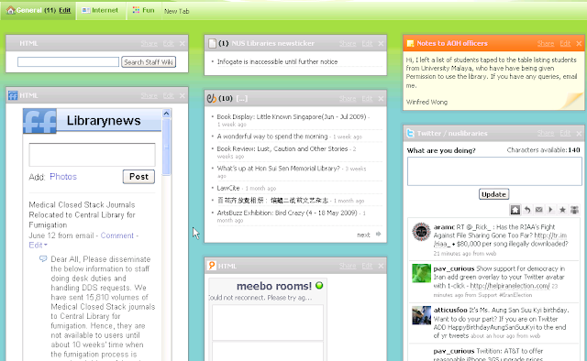Click Share on the Twitter widget
The height and width of the screenshot is (361, 587).
tap(546, 133)
